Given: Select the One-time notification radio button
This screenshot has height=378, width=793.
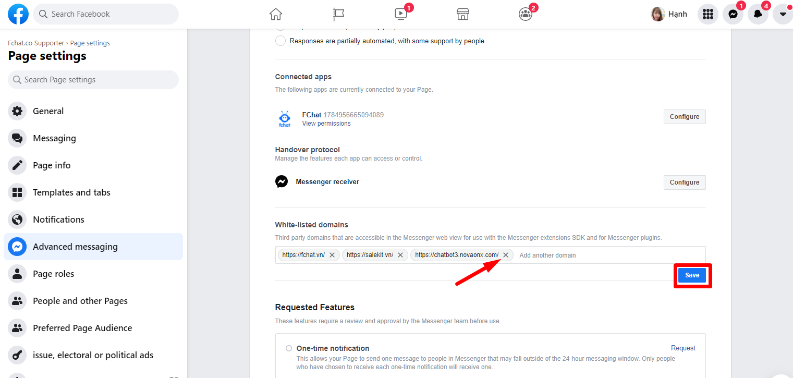Looking at the screenshot, I should click(289, 348).
